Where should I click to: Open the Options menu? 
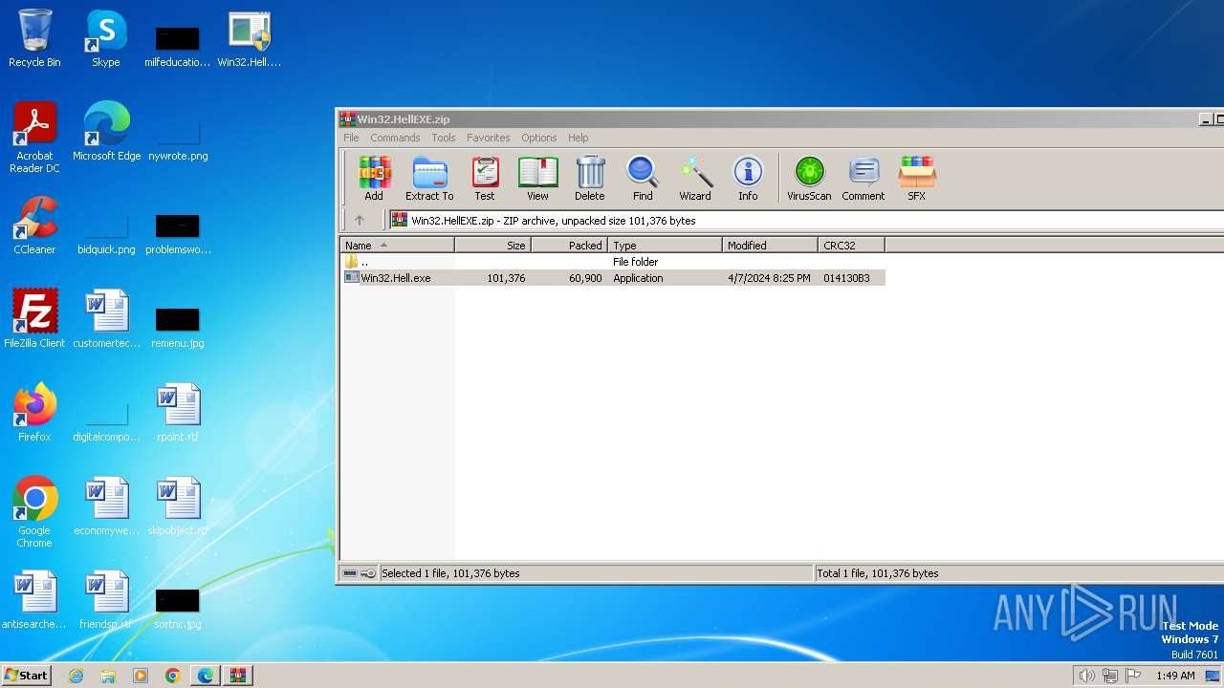tap(538, 138)
